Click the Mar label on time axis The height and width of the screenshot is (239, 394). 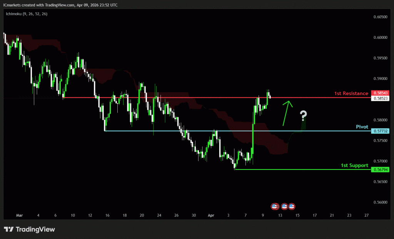(x=20, y=216)
